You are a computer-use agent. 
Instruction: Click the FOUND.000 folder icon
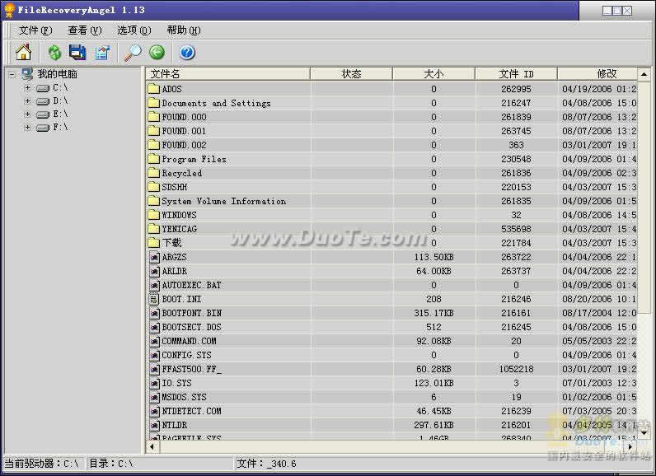coord(154,117)
